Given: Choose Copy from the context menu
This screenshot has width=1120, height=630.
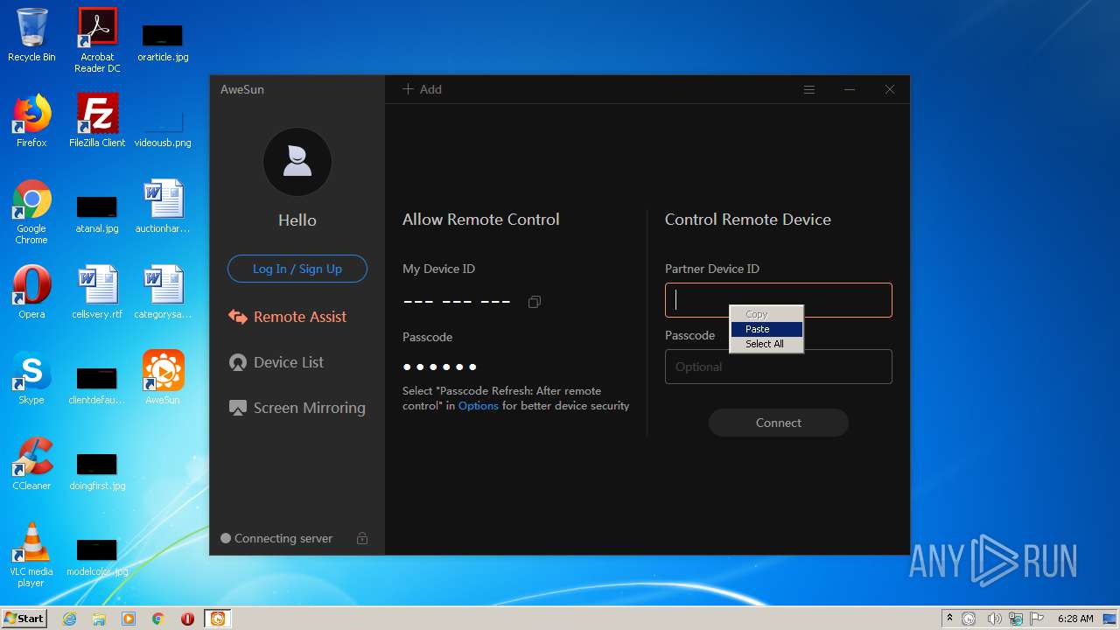Looking at the screenshot, I should tap(766, 314).
